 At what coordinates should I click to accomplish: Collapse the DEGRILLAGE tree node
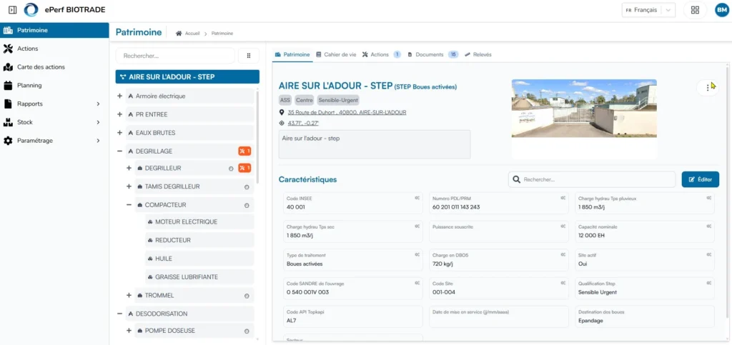point(120,151)
